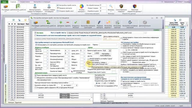Switch to Главная ribbon tab
Image resolution: width=192 pixels, height=108 pixels.
click(x=13, y=2)
